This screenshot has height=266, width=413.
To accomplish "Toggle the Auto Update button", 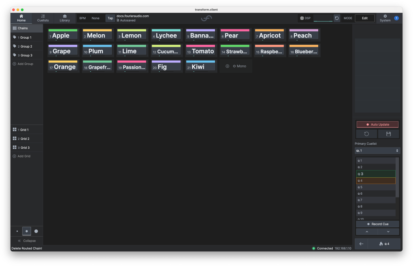I will pyautogui.click(x=378, y=125).
